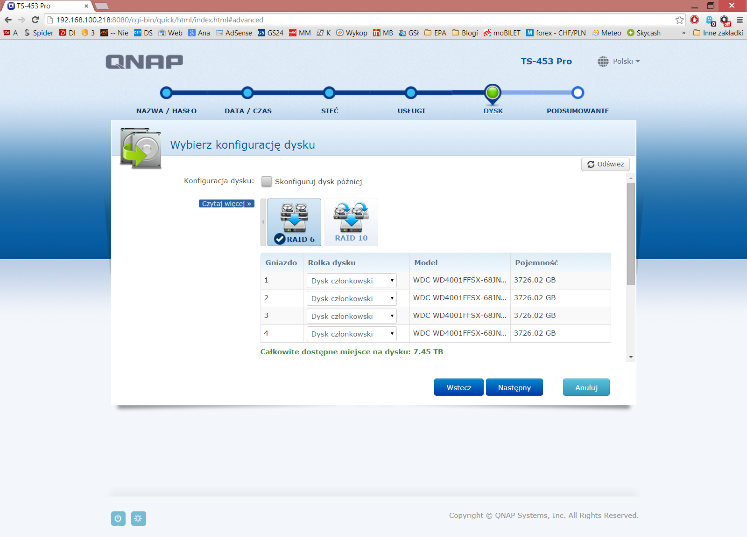Select the RAID 6 configuration icon

pyautogui.click(x=294, y=222)
